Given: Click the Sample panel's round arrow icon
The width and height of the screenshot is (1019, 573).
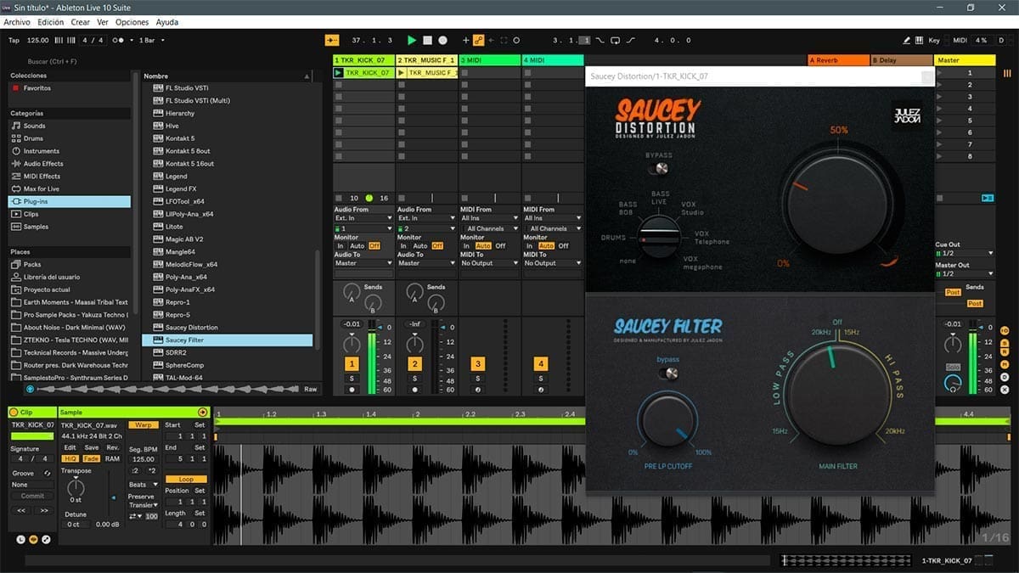Looking at the screenshot, I should 202,412.
